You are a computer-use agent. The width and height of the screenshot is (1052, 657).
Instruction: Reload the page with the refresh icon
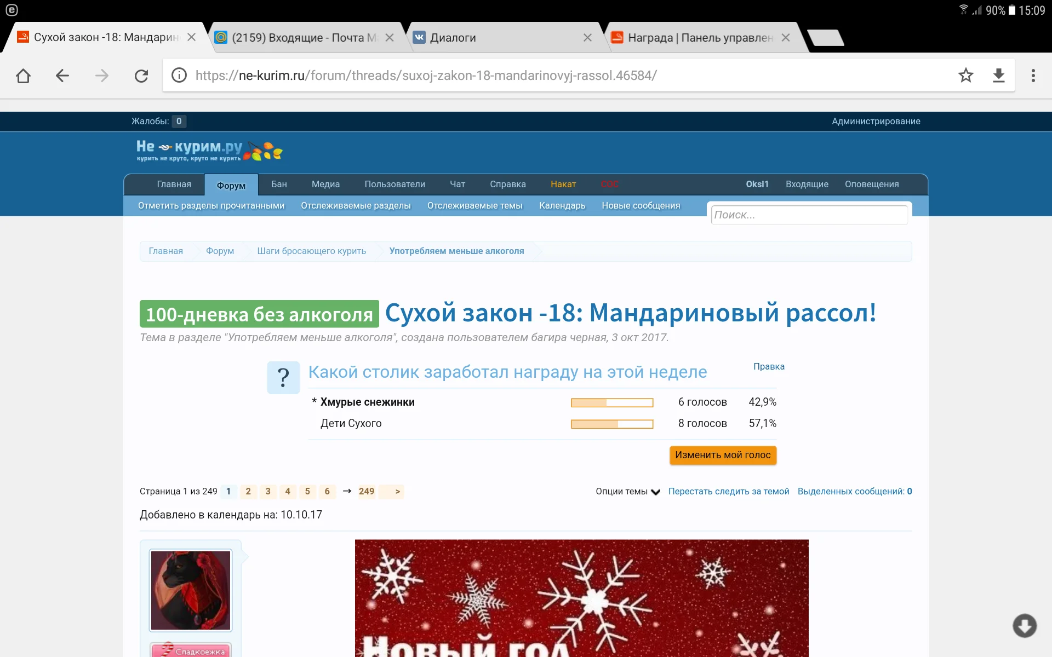141,76
